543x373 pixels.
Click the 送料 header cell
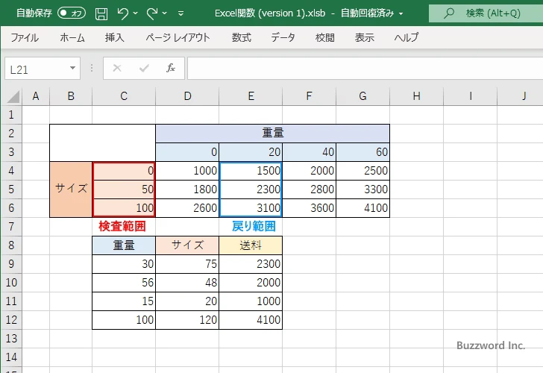pos(251,245)
